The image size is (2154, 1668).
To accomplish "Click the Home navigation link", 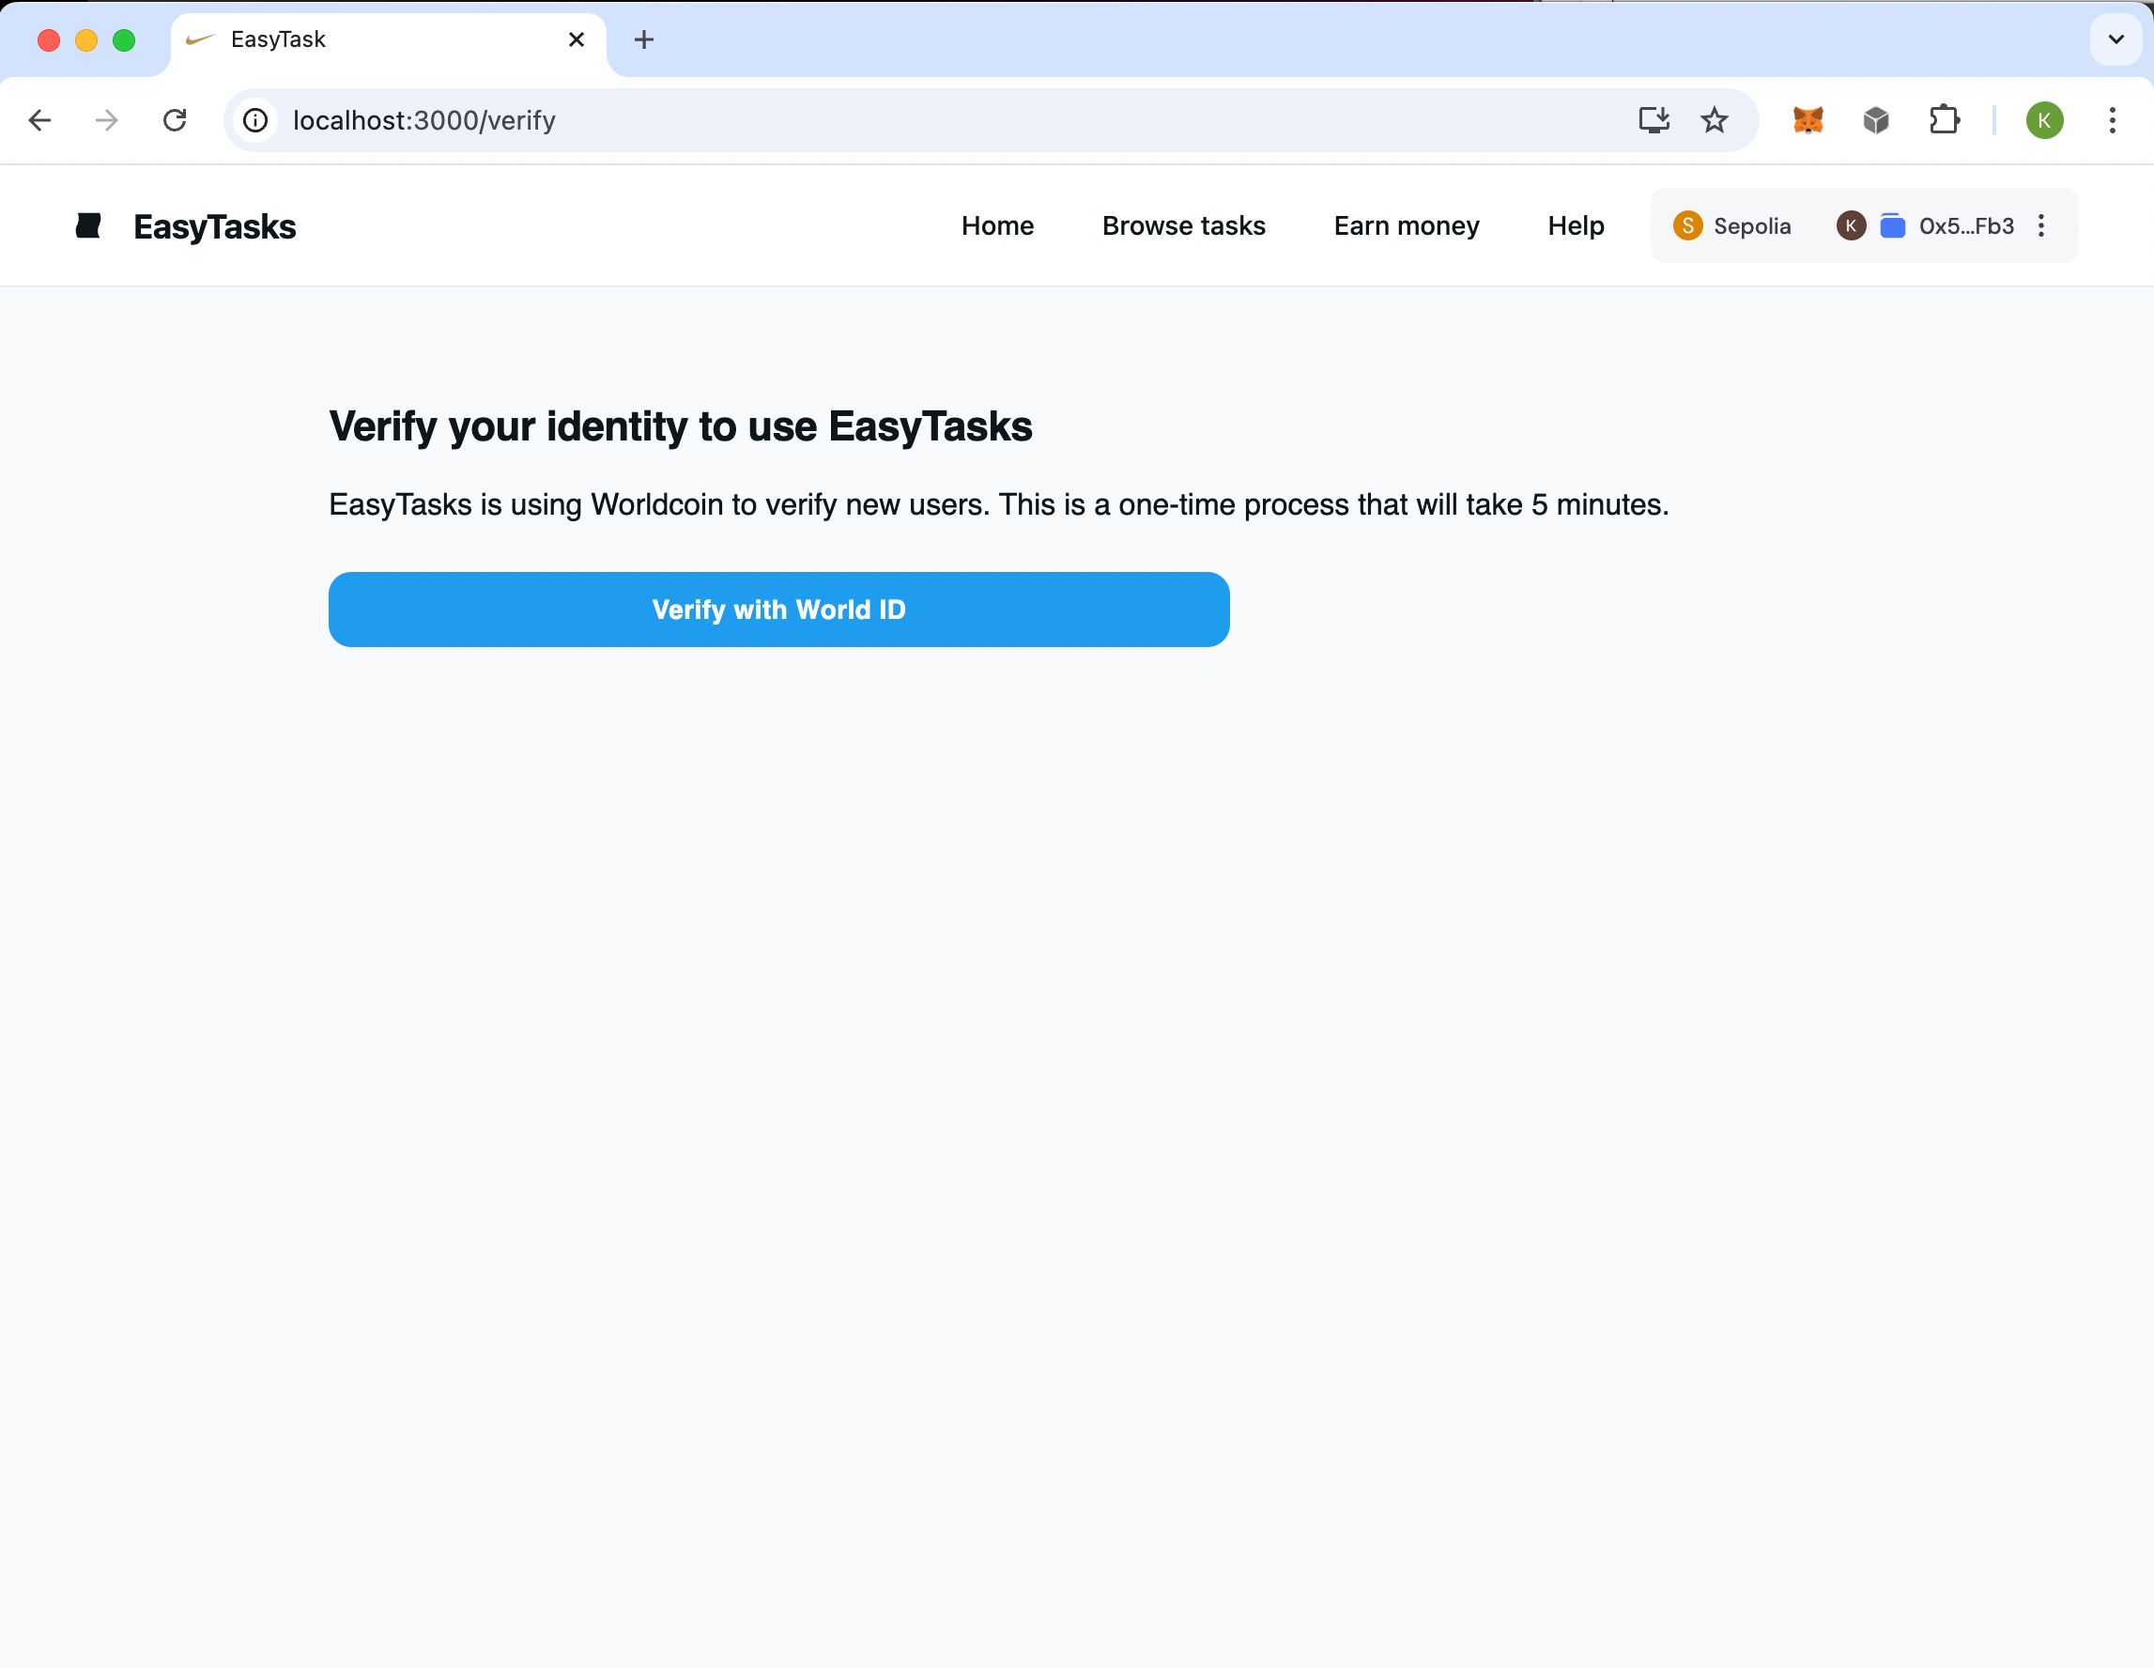I will point(996,224).
